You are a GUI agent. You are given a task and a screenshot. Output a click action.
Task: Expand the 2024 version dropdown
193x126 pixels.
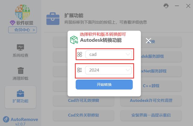click(108, 70)
